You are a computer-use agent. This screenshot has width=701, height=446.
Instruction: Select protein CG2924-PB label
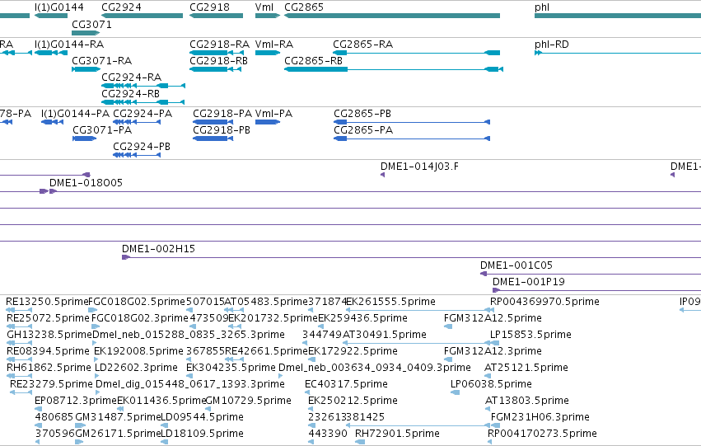pyautogui.click(x=142, y=147)
